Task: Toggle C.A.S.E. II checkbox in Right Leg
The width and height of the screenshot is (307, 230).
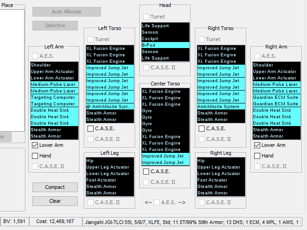Action: (x=201, y=202)
